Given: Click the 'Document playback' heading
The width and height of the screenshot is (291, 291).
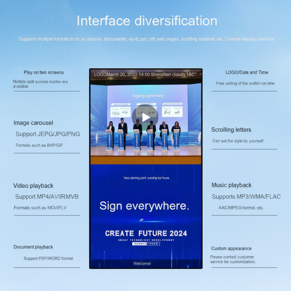Looking at the screenshot, I should pos(33,247).
